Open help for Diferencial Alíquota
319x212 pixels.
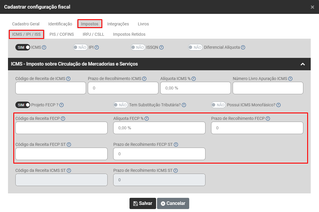[x=243, y=47]
